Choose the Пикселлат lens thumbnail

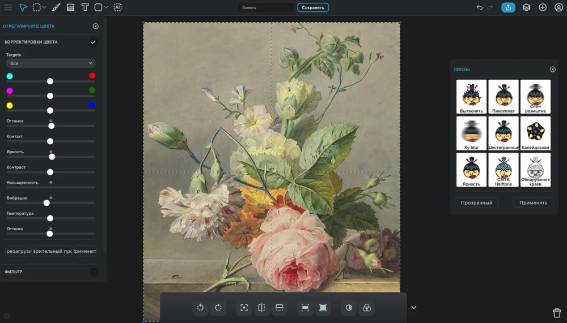point(503,97)
